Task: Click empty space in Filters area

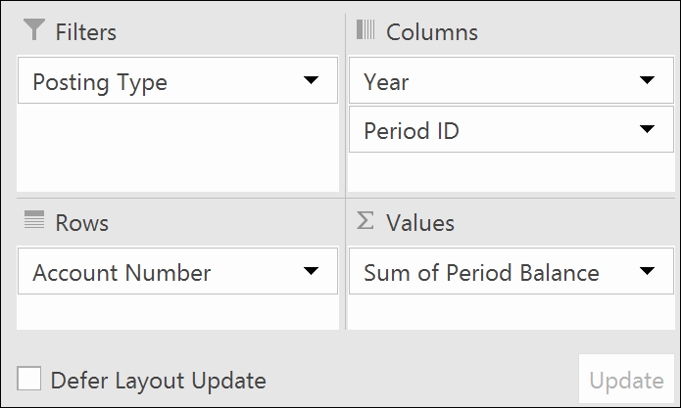Action: tap(177, 148)
